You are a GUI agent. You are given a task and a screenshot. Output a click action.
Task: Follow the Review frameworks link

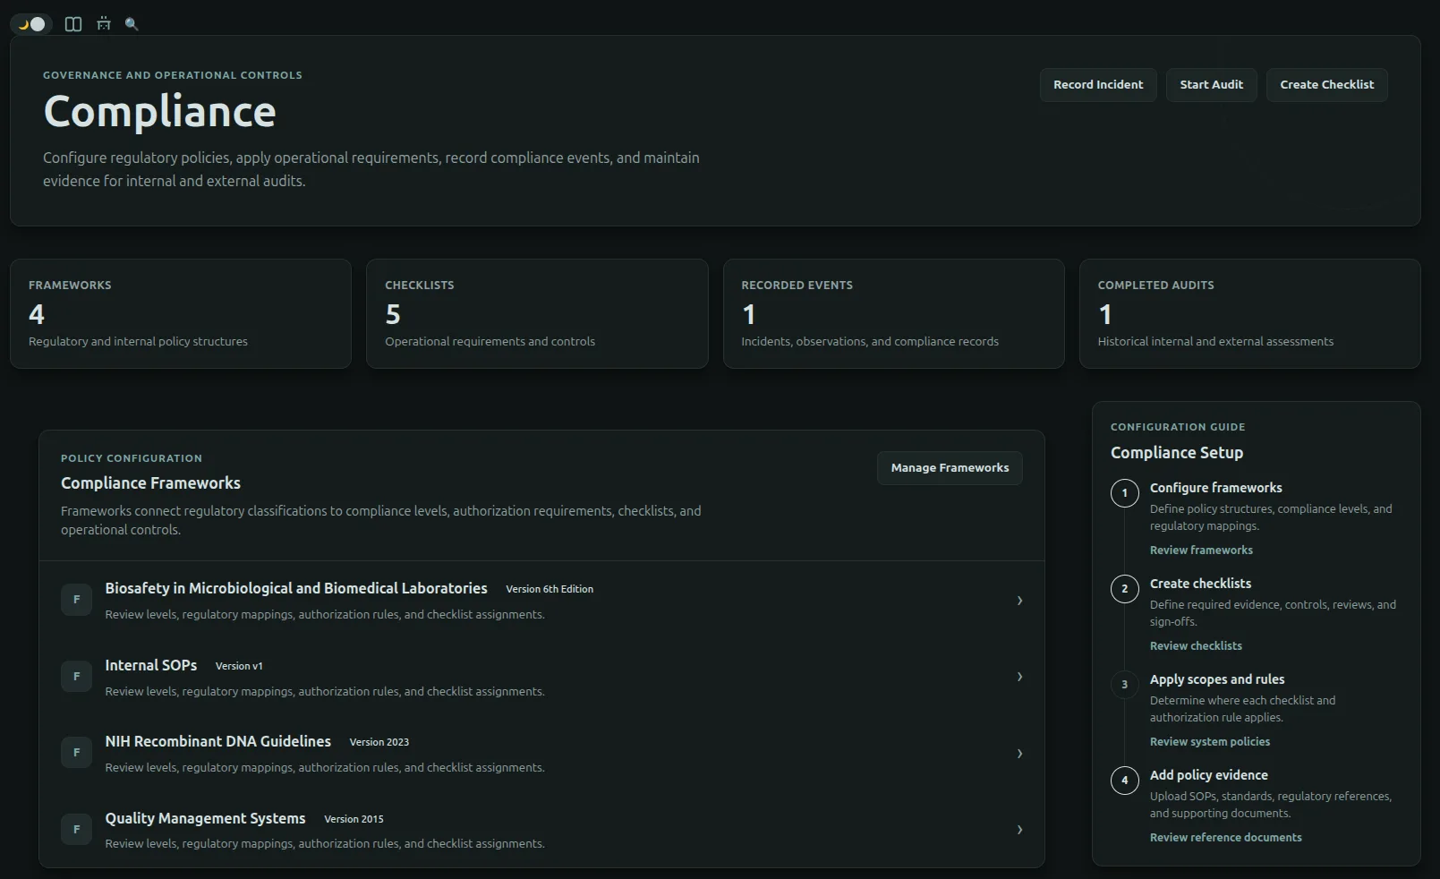1201,550
